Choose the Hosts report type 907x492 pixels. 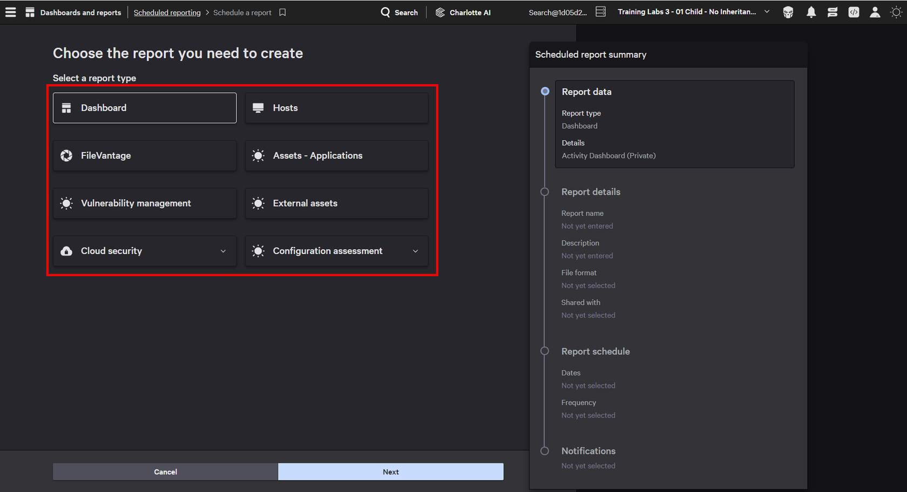click(336, 108)
